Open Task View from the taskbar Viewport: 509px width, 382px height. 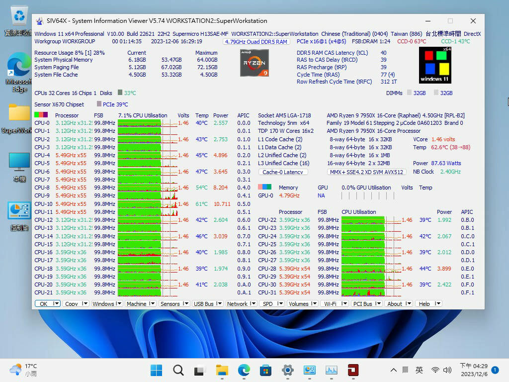pyautogui.click(x=200, y=370)
